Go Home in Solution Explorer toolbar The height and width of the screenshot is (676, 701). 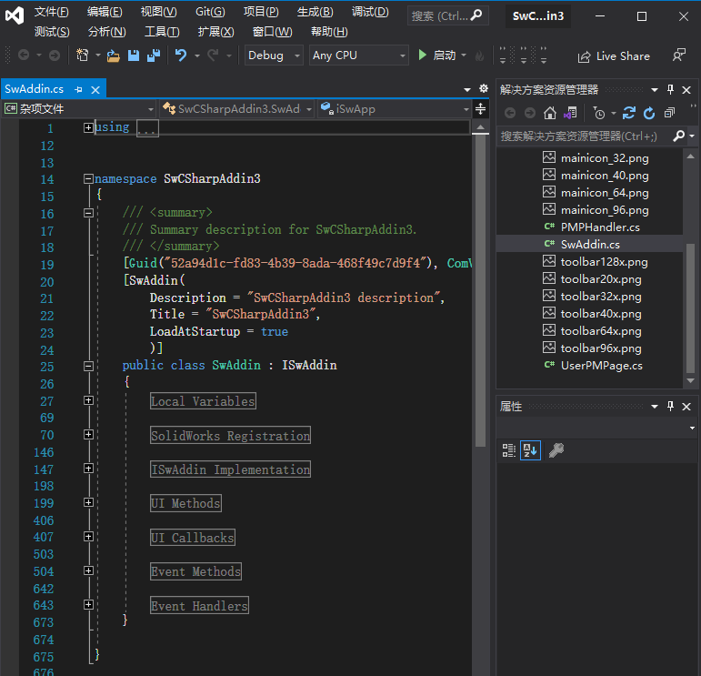pos(550,113)
